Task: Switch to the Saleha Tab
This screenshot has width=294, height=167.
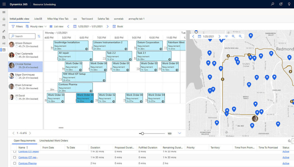Action: click(x=103, y=19)
